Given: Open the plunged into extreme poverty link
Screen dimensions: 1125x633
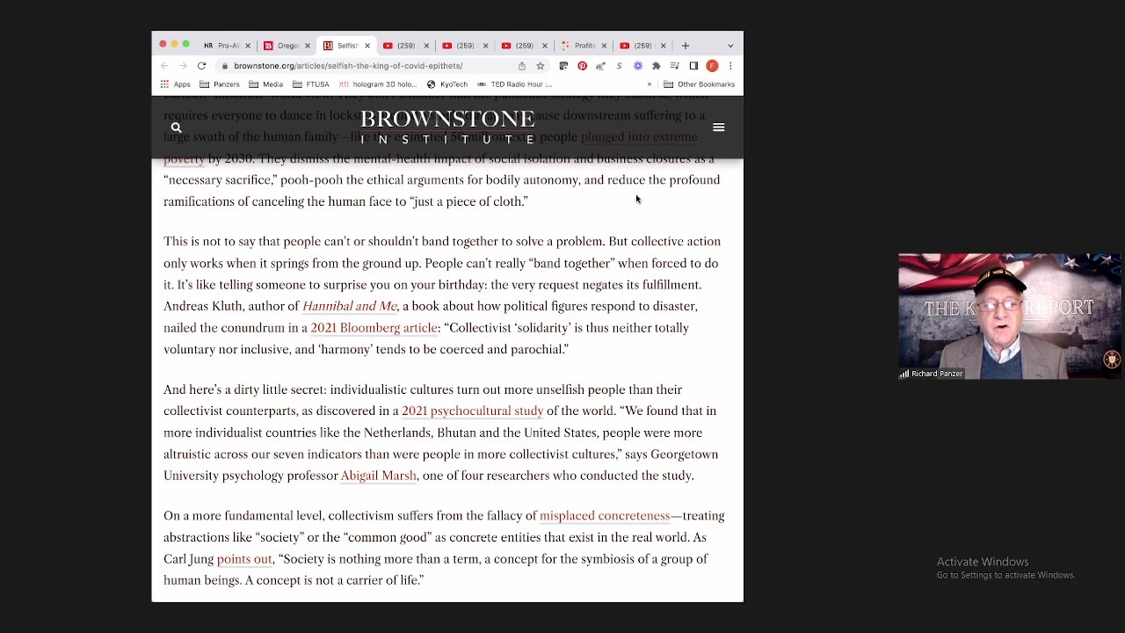Looking at the screenshot, I should 639,137.
